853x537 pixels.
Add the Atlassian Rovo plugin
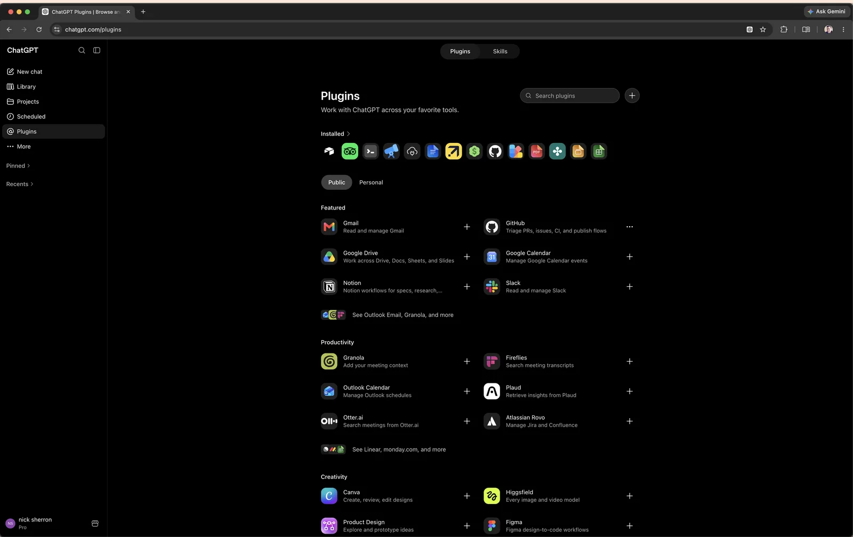[630, 421]
